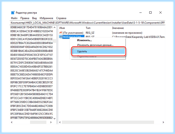Close the Редактор реестра window
Image resolution: width=175 pixels, height=134 pixels.
(x=160, y=12)
